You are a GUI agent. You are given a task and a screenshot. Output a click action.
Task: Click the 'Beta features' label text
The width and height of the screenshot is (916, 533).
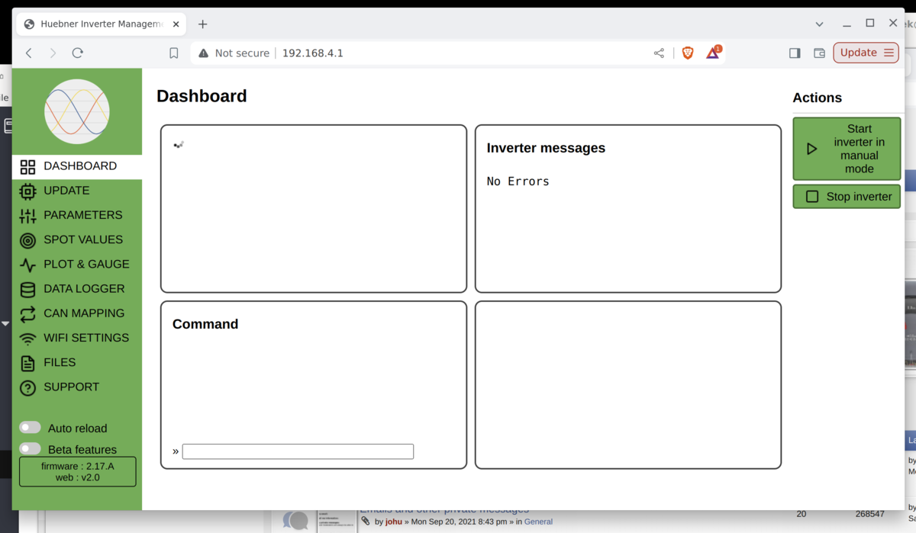(82, 450)
